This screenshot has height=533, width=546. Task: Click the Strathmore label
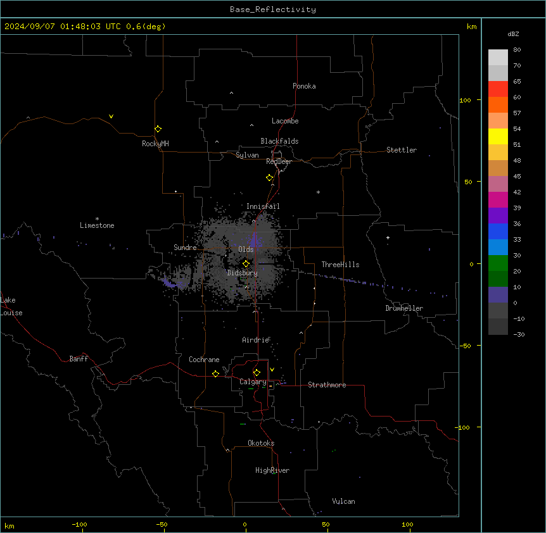pyautogui.click(x=327, y=385)
